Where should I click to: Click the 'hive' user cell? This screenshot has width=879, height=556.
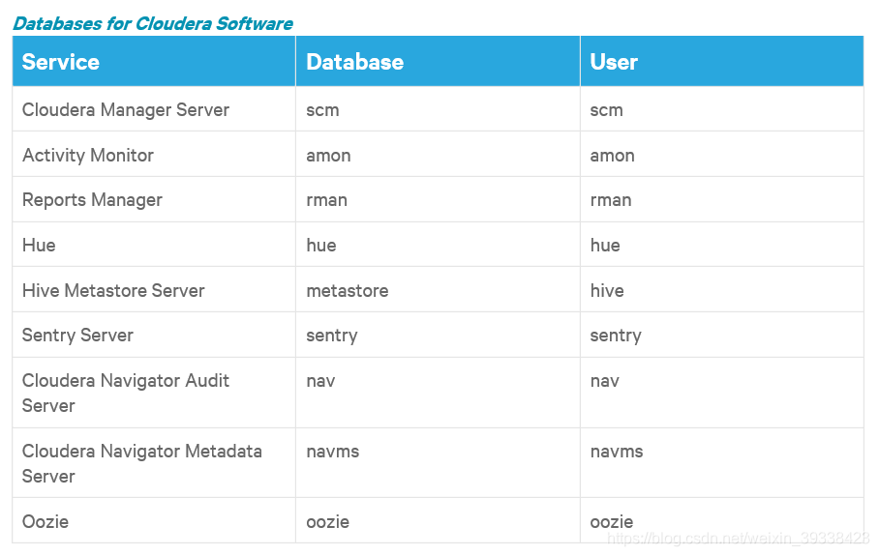722,290
